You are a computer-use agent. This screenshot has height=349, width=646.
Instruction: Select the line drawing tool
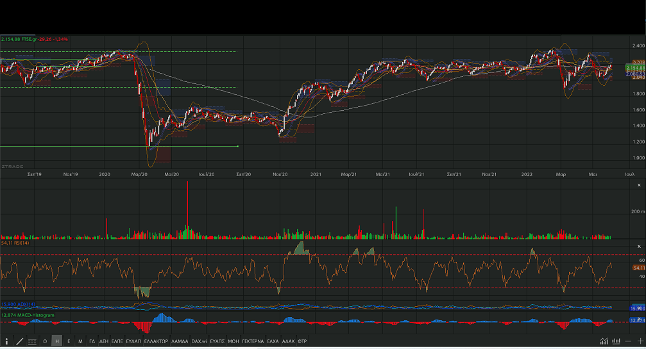19,342
